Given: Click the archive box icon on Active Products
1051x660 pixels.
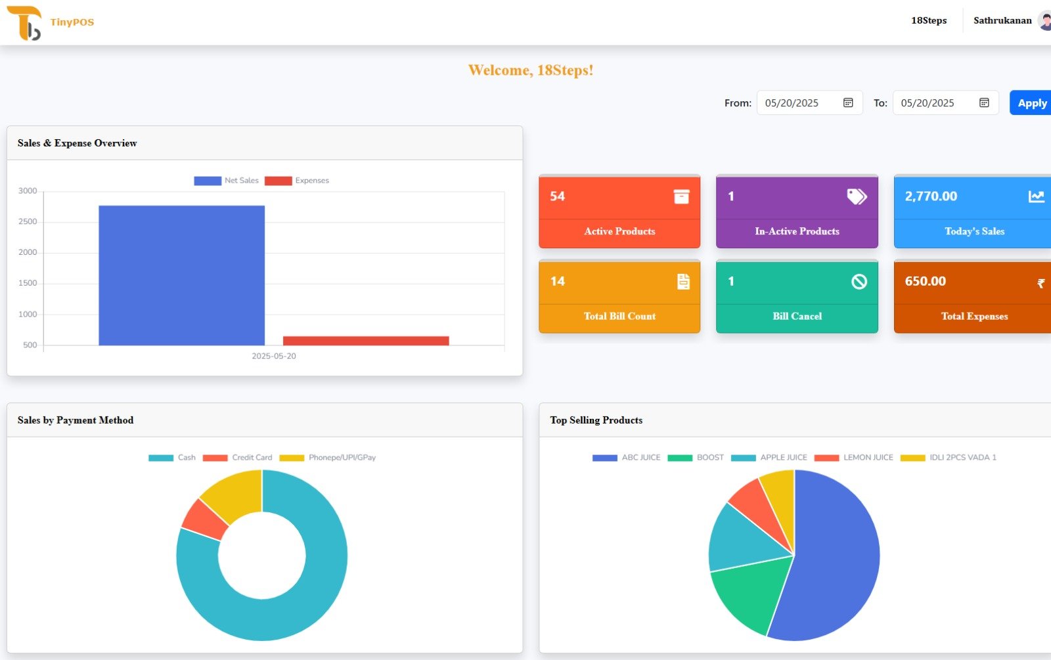Looking at the screenshot, I should click(681, 196).
